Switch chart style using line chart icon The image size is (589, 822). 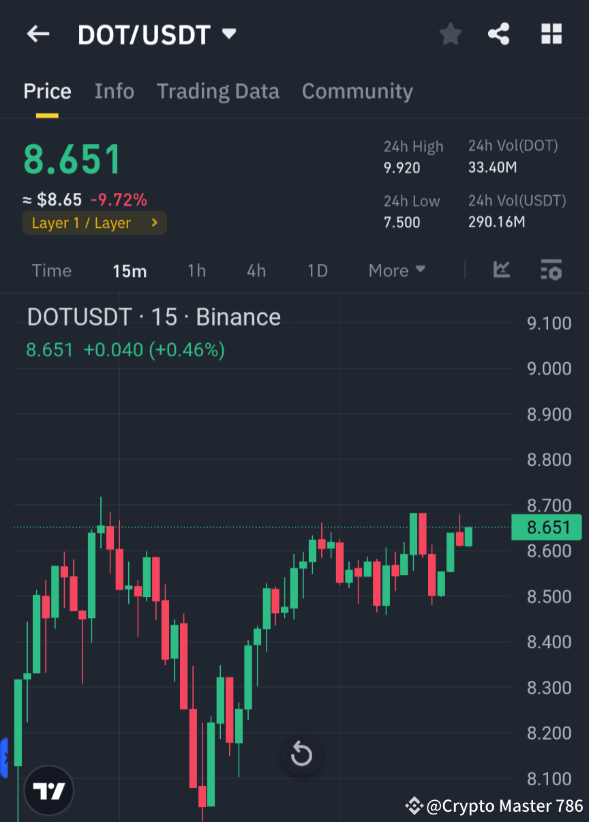502,270
